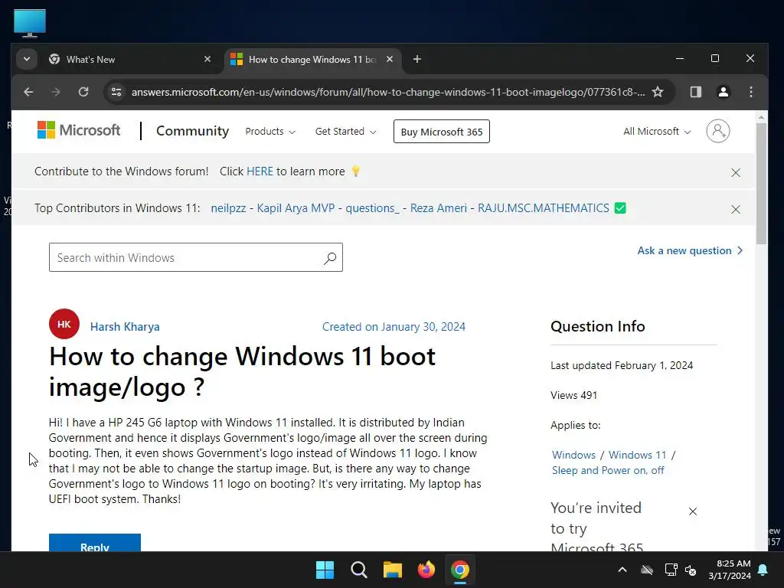This screenshot has width=784, height=588.
Task: Open a new tab with the plus button
Action: pos(417,60)
